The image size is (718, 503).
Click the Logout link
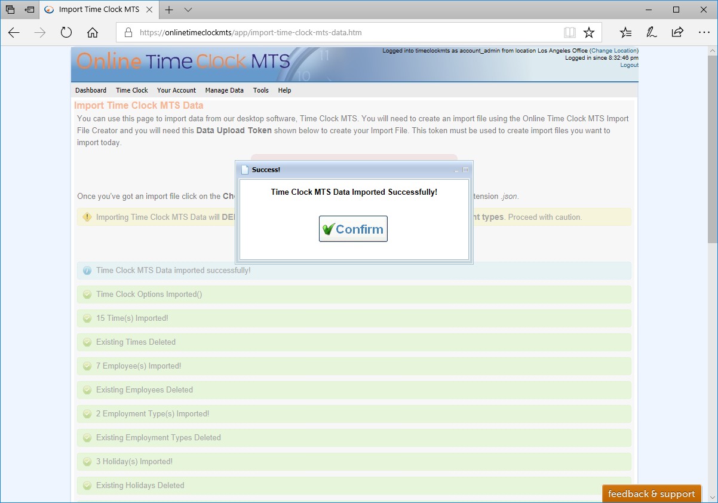pyautogui.click(x=629, y=65)
